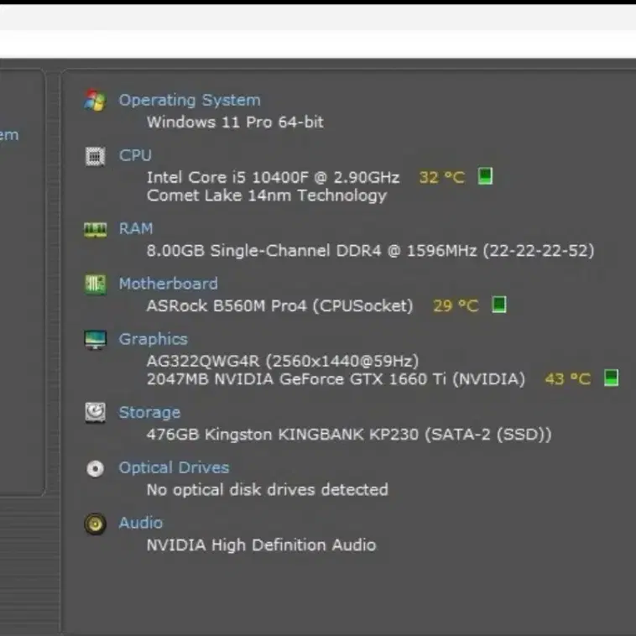636x636 pixels.
Task: Open the Motherboard section link
Action: pos(168,284)
